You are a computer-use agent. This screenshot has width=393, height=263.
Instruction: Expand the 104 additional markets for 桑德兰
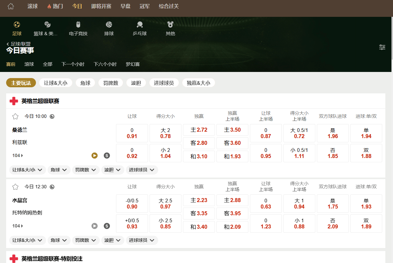click(18, 156)
